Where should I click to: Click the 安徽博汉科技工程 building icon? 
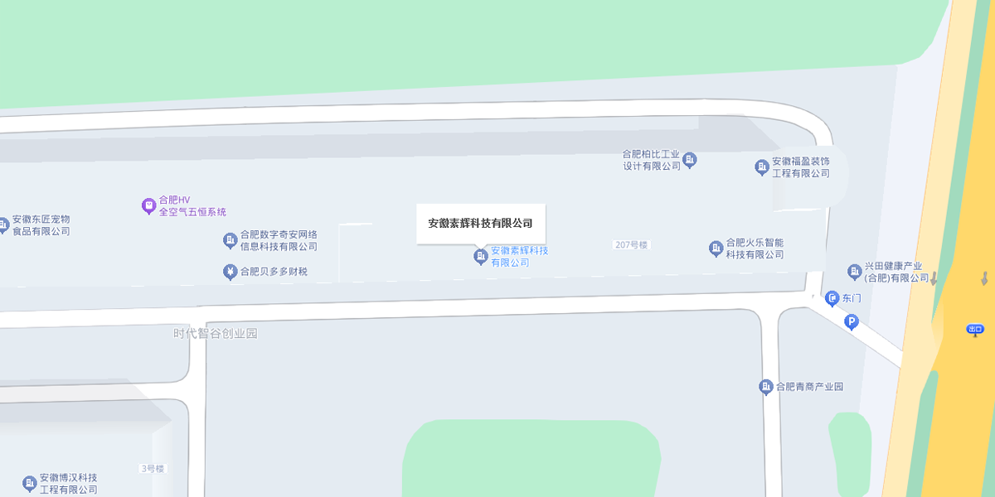[30, 483]
